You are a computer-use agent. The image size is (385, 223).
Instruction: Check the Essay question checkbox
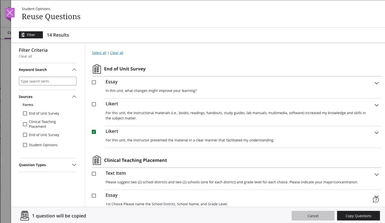point(94,82)
